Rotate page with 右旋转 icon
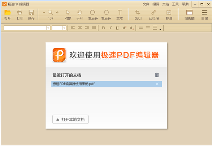 [x=106, y=12]
